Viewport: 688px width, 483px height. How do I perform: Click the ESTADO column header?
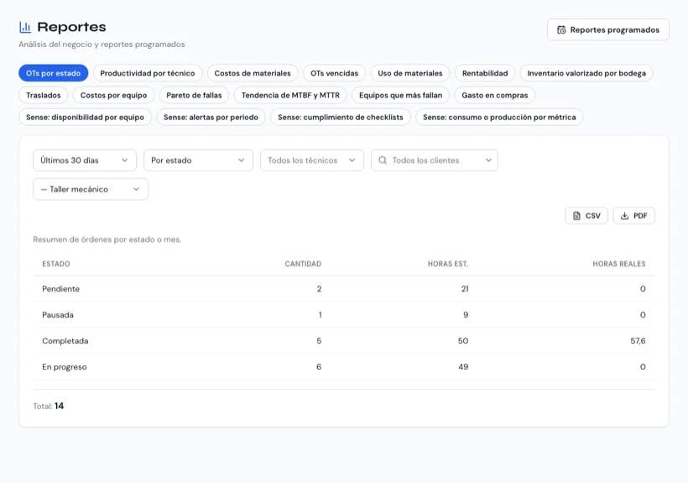click(56, 264)
